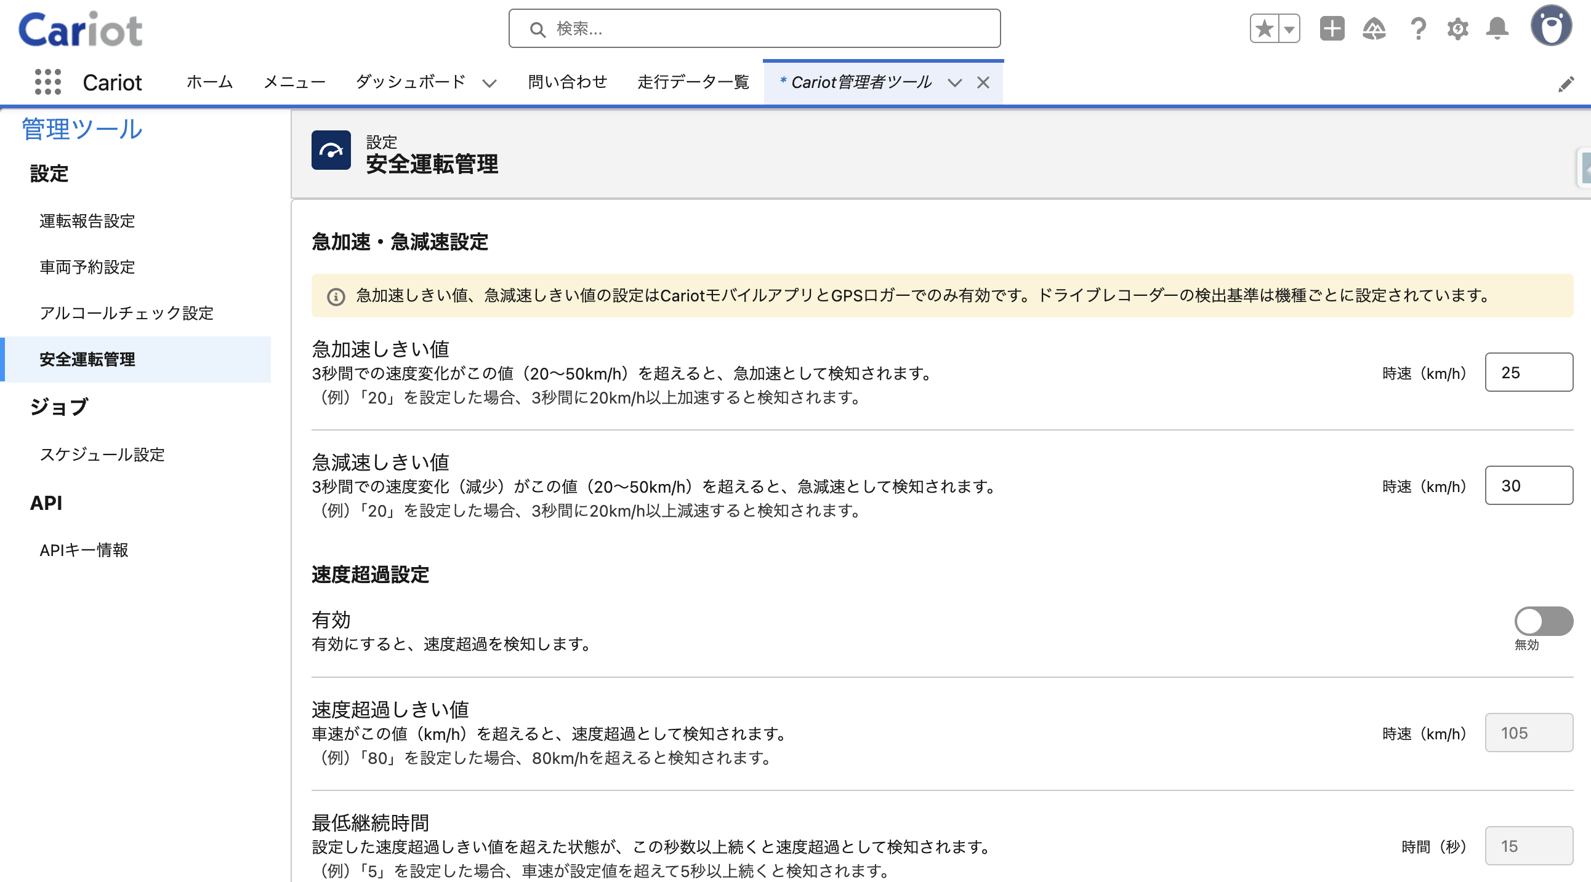Click the 速度超過設定 heading

[x=370, y=574]
